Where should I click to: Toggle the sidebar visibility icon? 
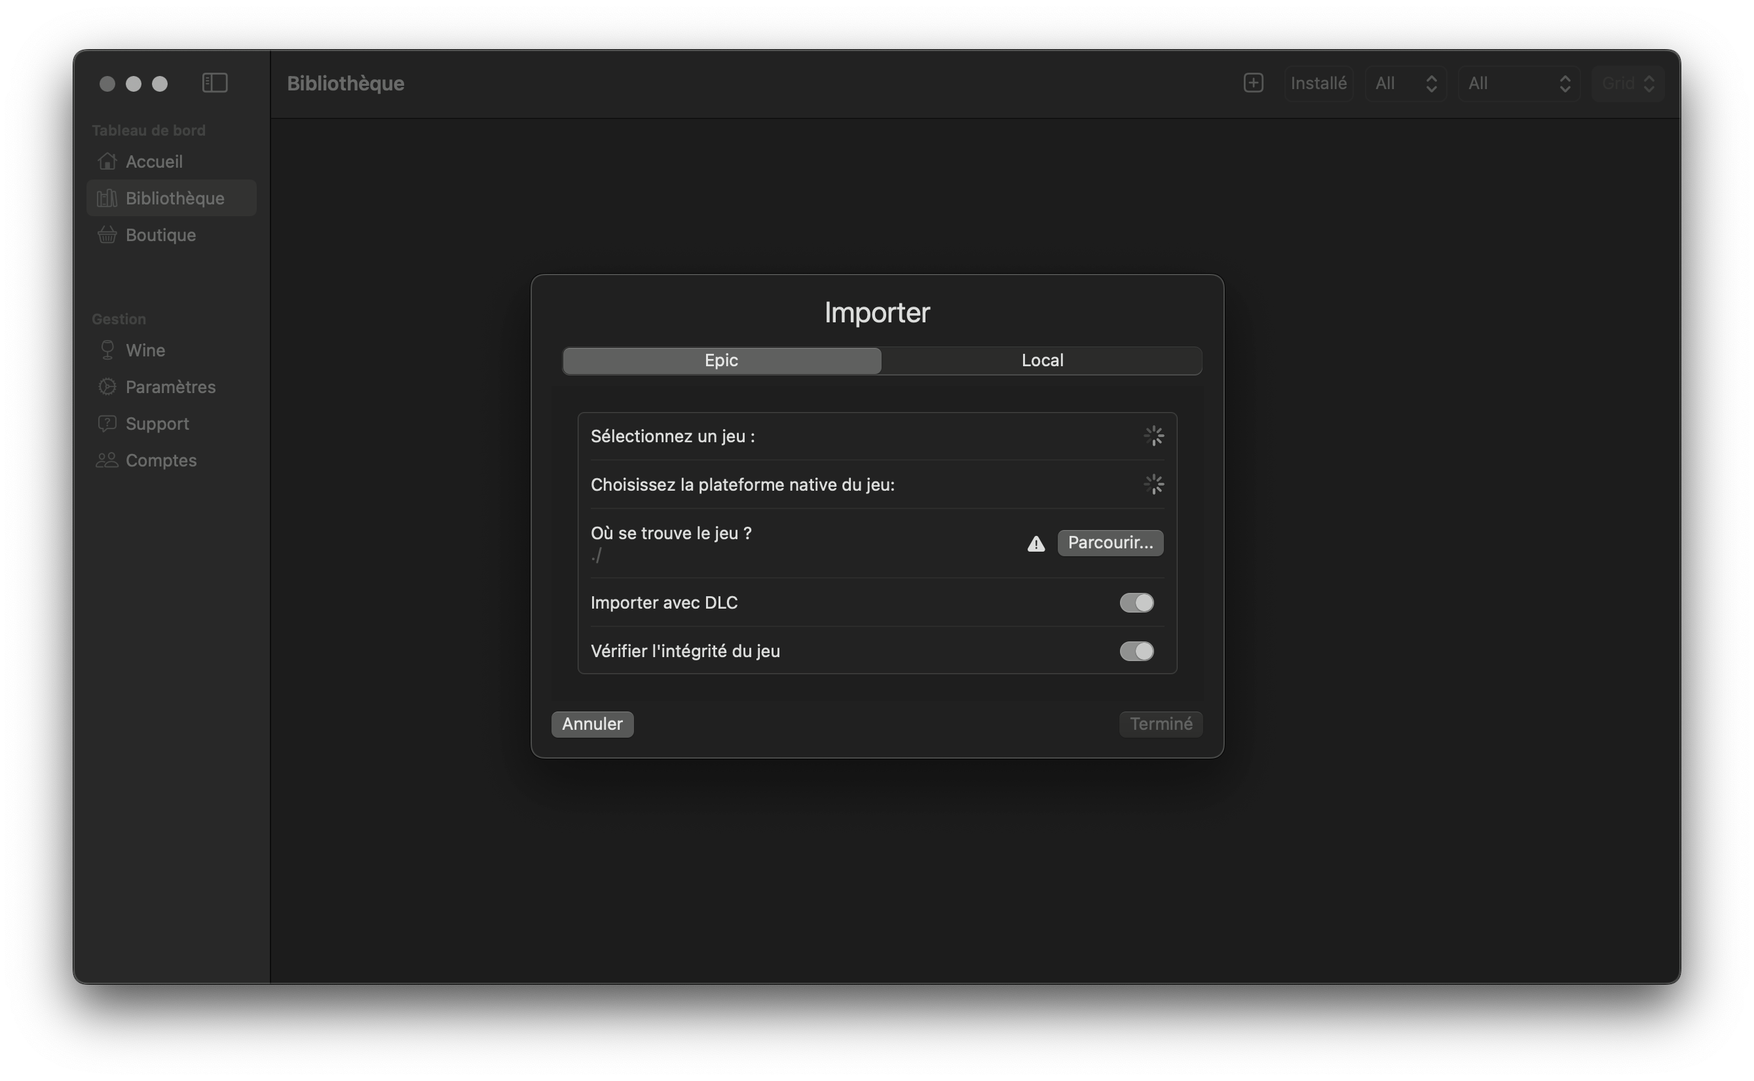click(214, 83)
